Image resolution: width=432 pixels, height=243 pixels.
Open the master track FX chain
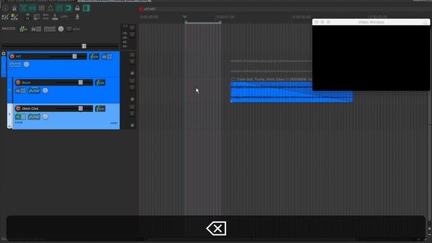pyautogui.click(x=36, y=29)
